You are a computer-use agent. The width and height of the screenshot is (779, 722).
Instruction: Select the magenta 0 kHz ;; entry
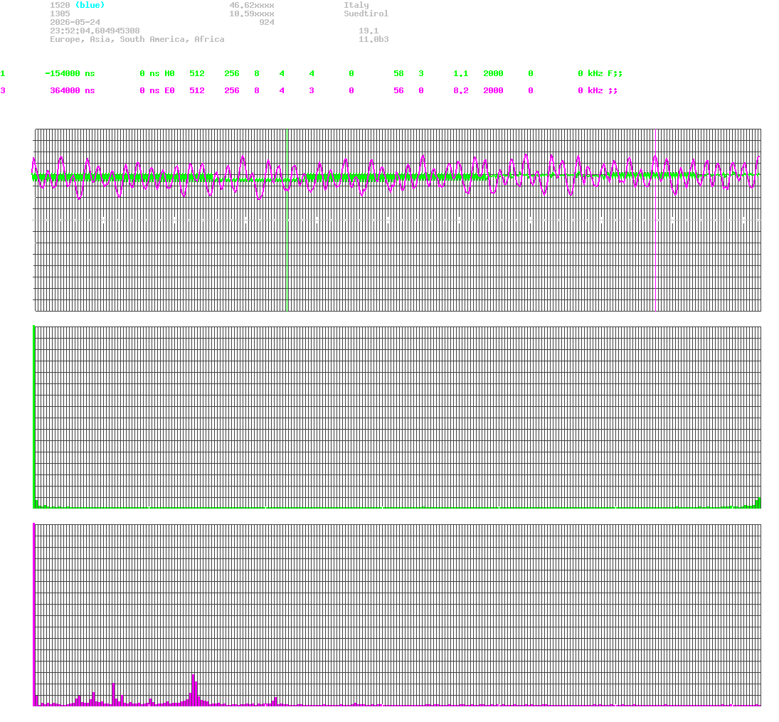coord(598,90)
